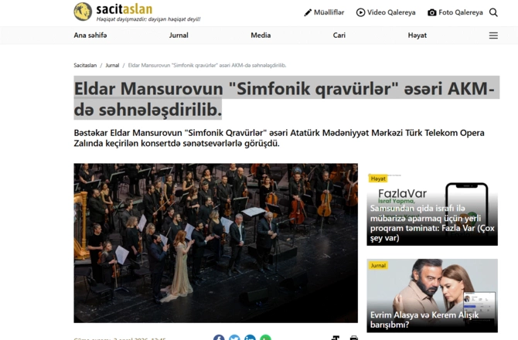Open the search magnifier icon
This screenshot has height=340, width=518.
point(493,12)
